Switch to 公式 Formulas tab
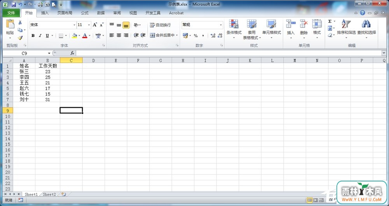The height and width of the screenshot is (206, 389). 84,13
